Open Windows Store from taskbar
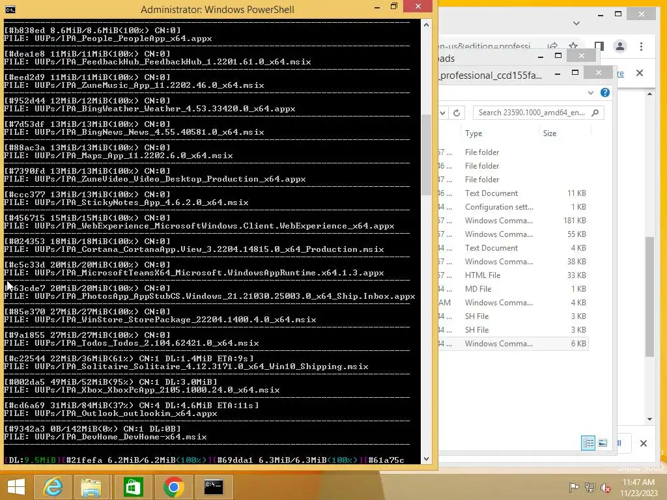 pyautogui.click(x=133, y=486)
